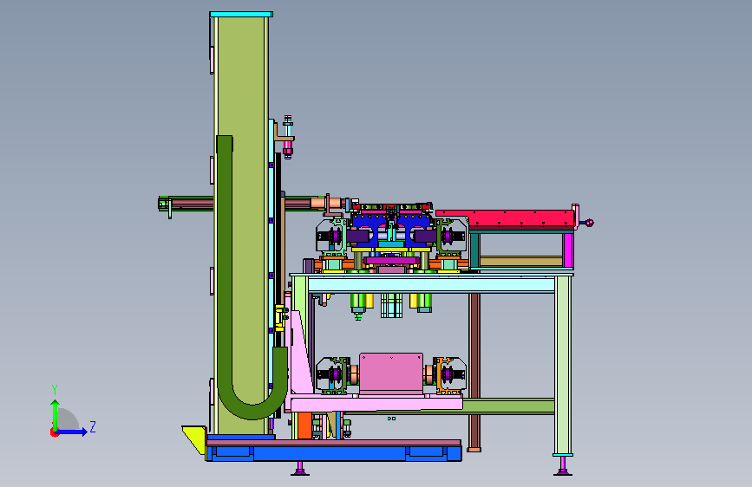Select the right light-green table leg

coord(563,366)
